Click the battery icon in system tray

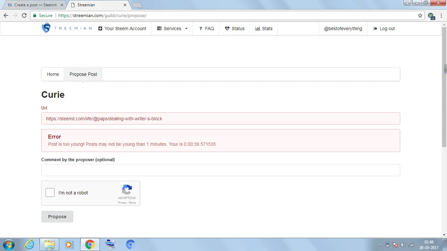tap(387, 245)
